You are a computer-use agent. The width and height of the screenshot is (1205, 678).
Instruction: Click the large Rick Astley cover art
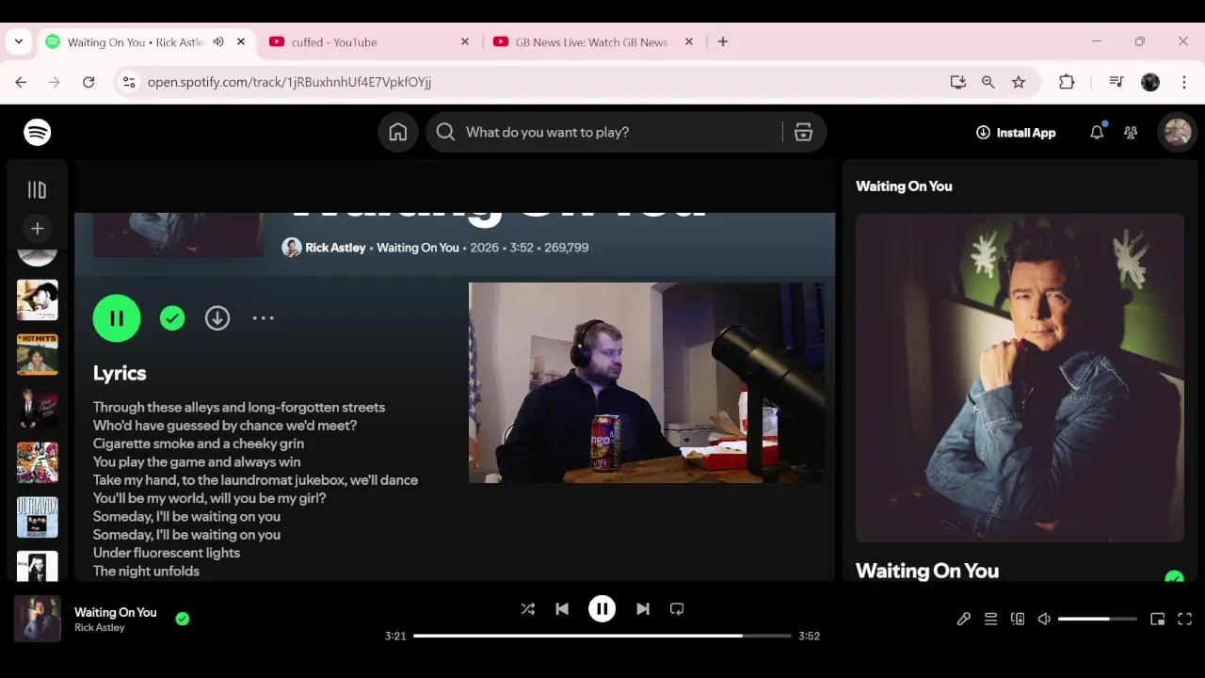pos(1020,378)
